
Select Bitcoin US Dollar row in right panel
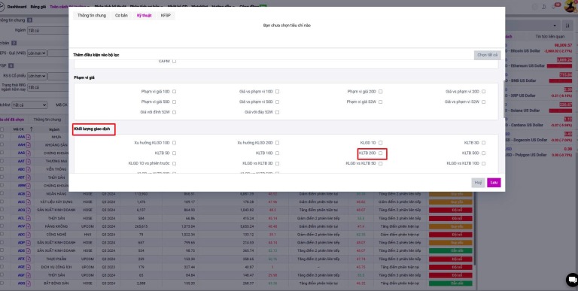[x=539, y=47]
